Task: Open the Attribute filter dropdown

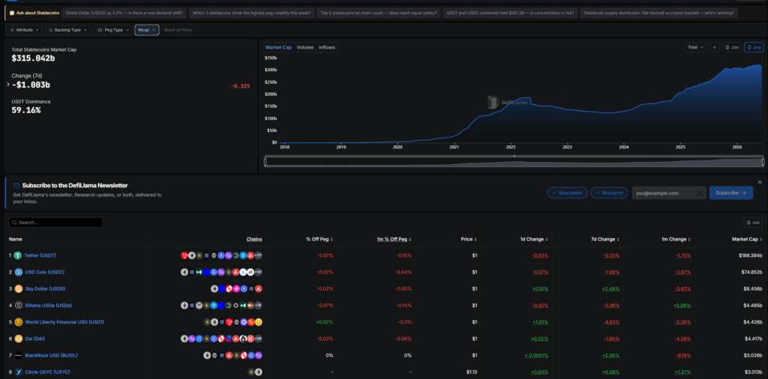Action: 25,30
